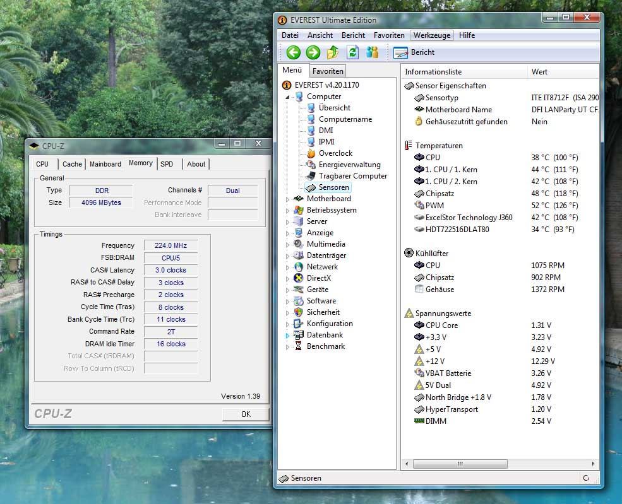Collapse the Computer tree node
Screen dimensions: 622x504
(287, 97)
